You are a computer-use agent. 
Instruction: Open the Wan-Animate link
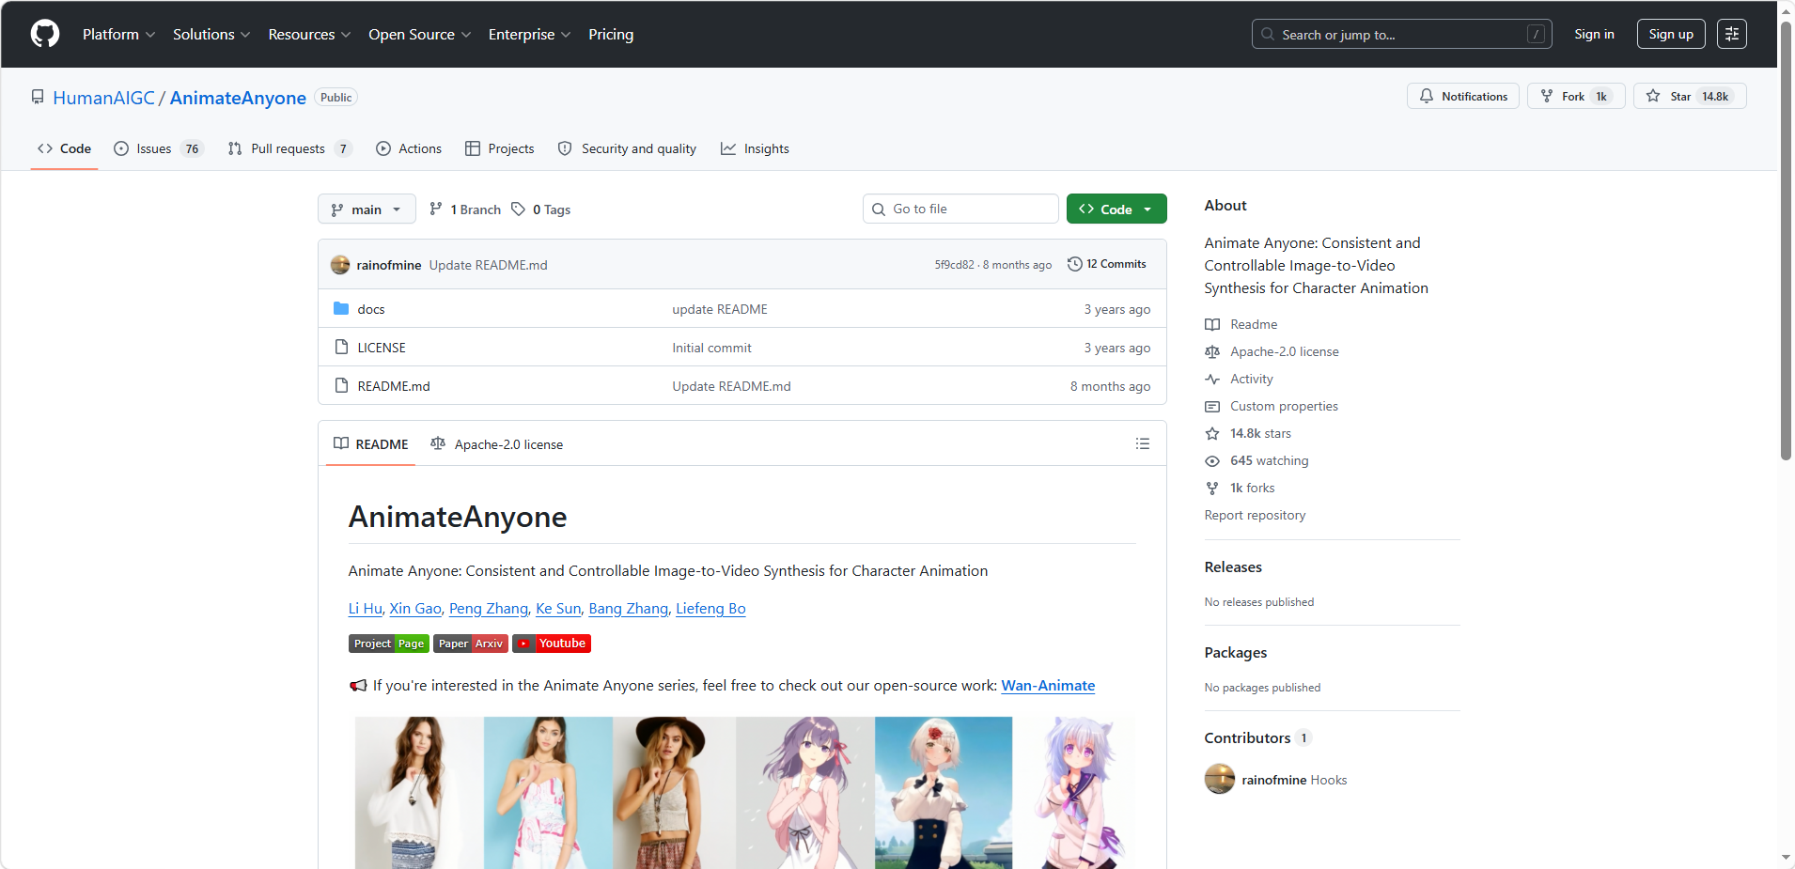click(1048, 686)
